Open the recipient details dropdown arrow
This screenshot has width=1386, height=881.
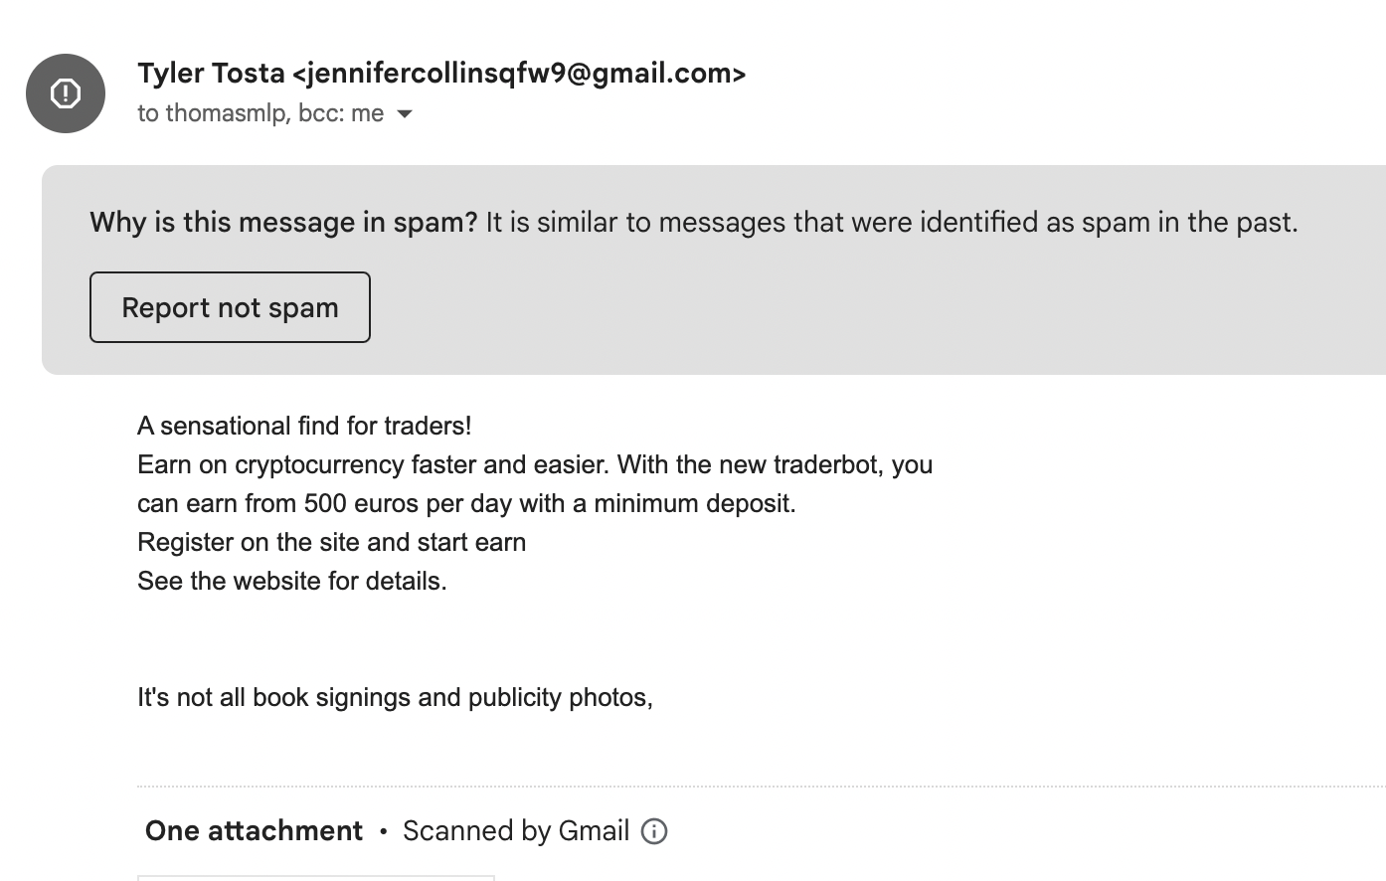[405, 113]
